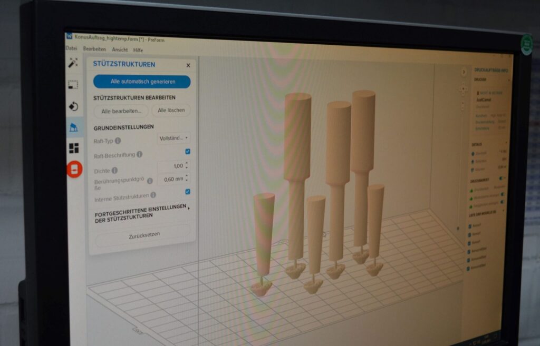Click the active Supports tool icon
This screenshot has width=540, height=346.
click(74, 127)
